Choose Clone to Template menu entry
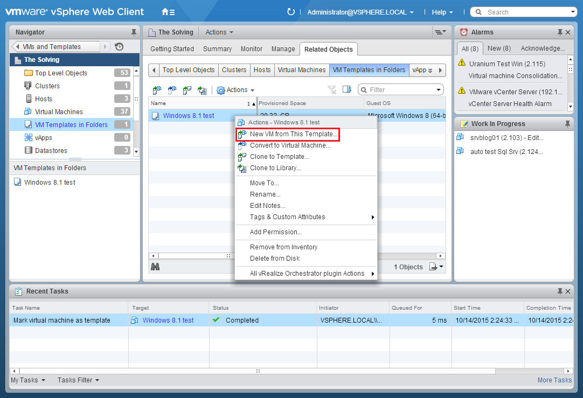 279,156
